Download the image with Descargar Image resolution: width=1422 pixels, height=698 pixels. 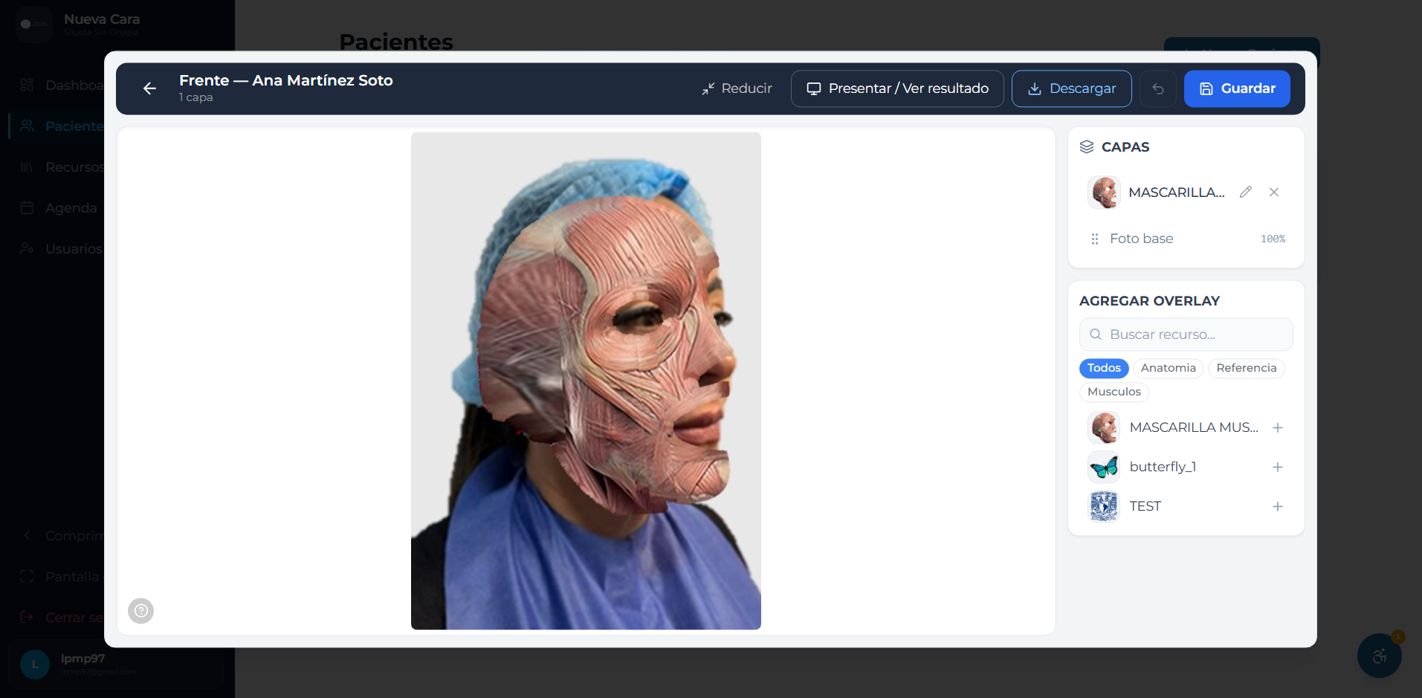tap(1071, 88)
